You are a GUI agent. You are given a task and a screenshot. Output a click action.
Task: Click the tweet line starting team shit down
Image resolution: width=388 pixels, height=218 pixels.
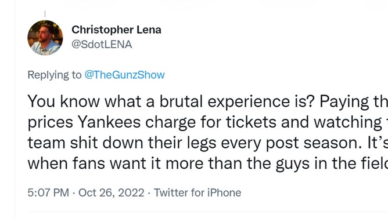(x=207, y=143)
